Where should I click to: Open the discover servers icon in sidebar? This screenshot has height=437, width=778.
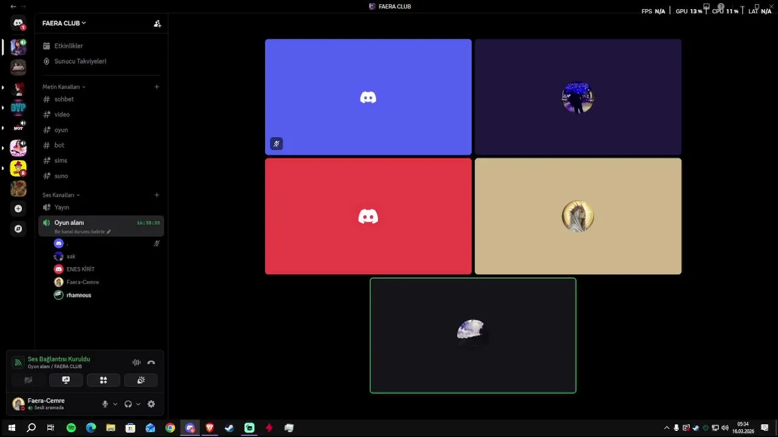tap(18, 229)
